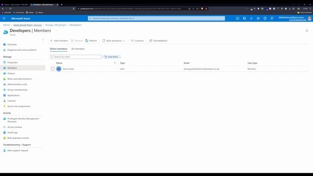The height and width of the screenshot is (176, 313).
Task: Click the Microsoft Azure logo text
Action: click(x=21, y=19)
